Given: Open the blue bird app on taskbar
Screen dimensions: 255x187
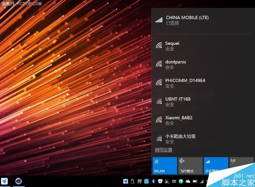Looking at the screenshot, I should tap(5, 181).
